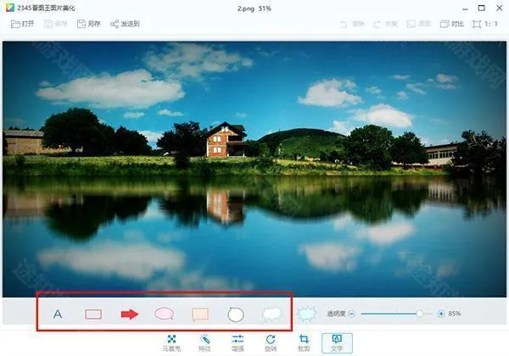The width and height of the screenshot is (509, 356).
Task: Select the red arrow shape
Action: (130, 314)
